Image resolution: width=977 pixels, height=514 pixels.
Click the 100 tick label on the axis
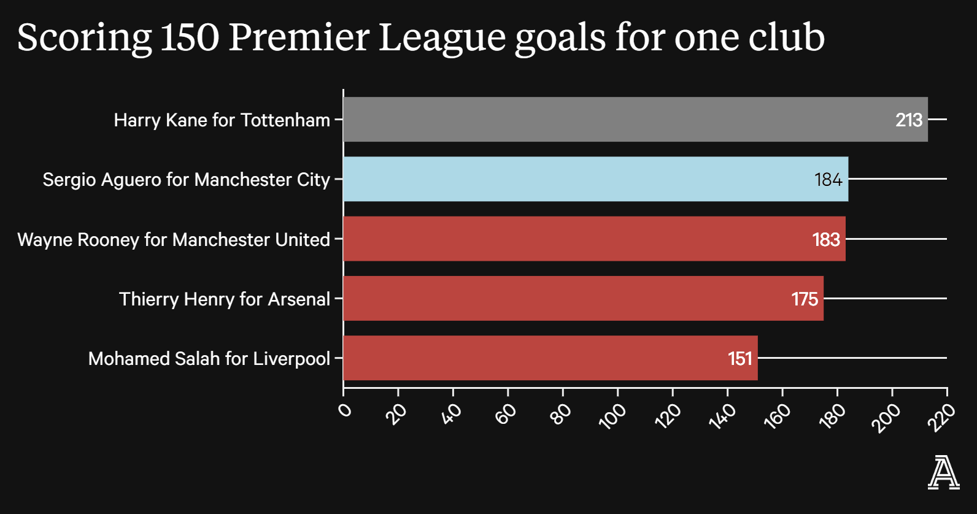tap(612, 415)
